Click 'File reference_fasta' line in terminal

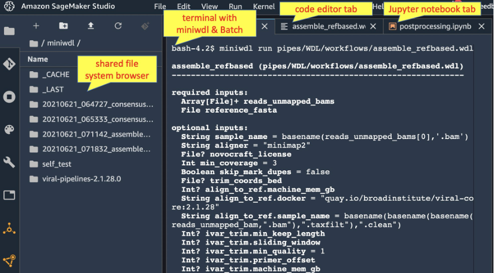coord(229,110)
